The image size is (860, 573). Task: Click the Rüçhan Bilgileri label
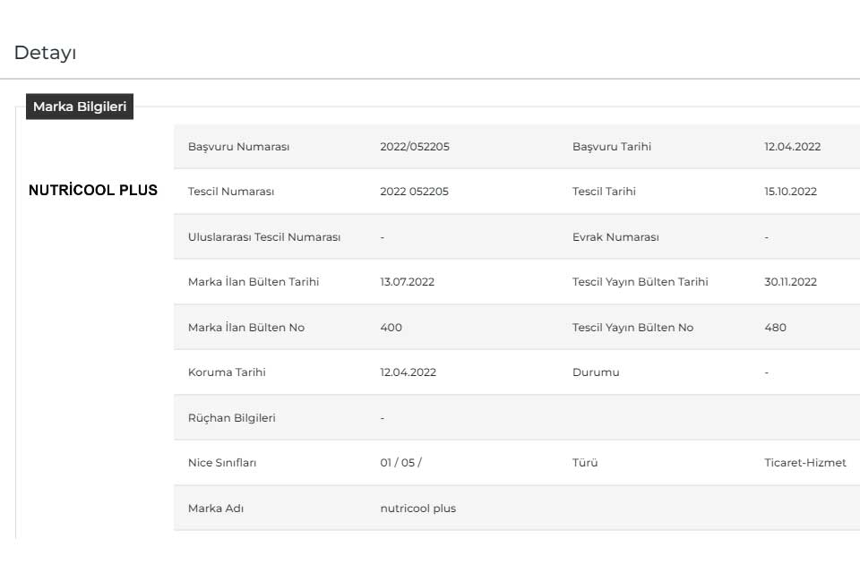point(231,418)
